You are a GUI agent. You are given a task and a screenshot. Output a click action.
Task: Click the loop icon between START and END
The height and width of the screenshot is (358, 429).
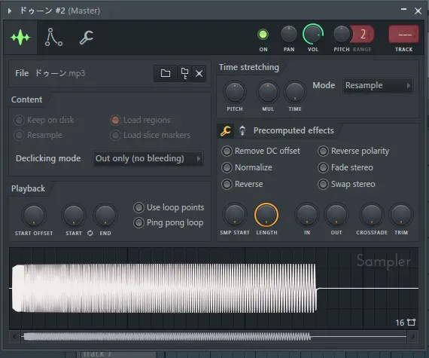point(90,233)
